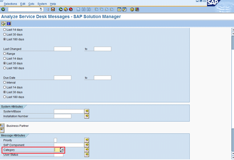Select Range radio under Last Changed
The height and width of the screenshot is (160, 234).
[x=5, y=53]
